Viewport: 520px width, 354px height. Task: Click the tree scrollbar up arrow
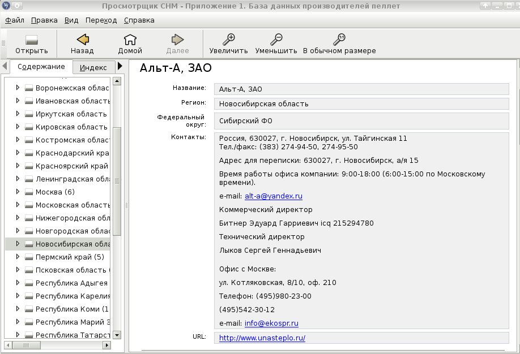click(x=117, y=81)
